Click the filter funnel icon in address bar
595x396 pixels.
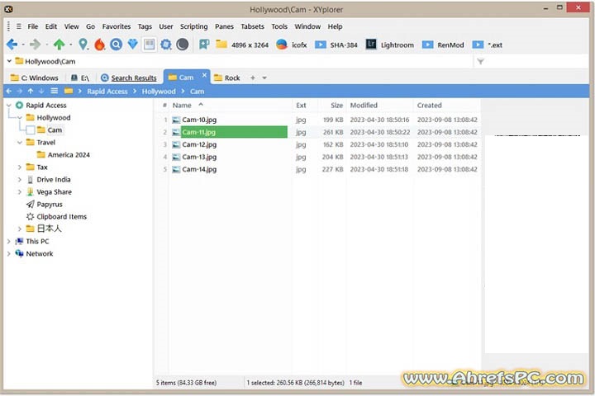pos(480,61)
